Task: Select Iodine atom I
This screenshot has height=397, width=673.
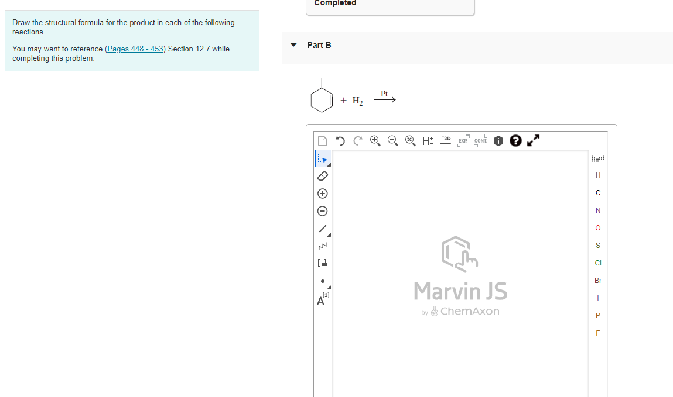Action: (598, 299)
